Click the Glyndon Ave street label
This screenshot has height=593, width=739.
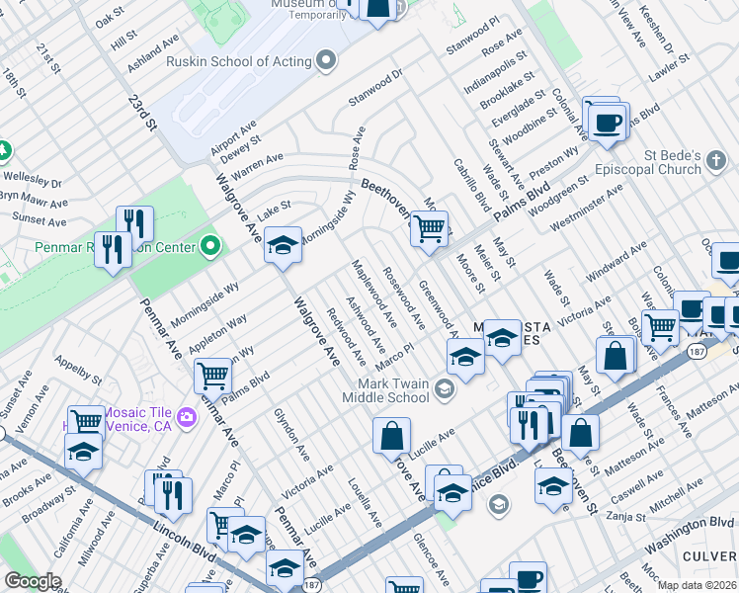pyautogui.click(x=291, y=435)
